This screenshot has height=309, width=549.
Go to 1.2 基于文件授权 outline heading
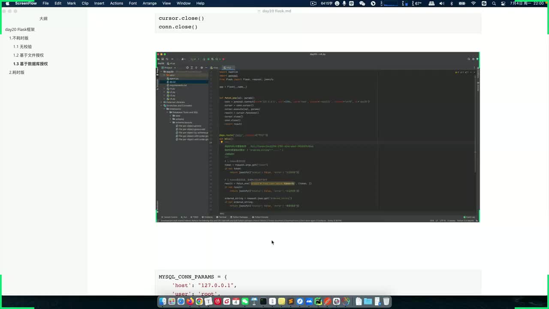(28, 55)
